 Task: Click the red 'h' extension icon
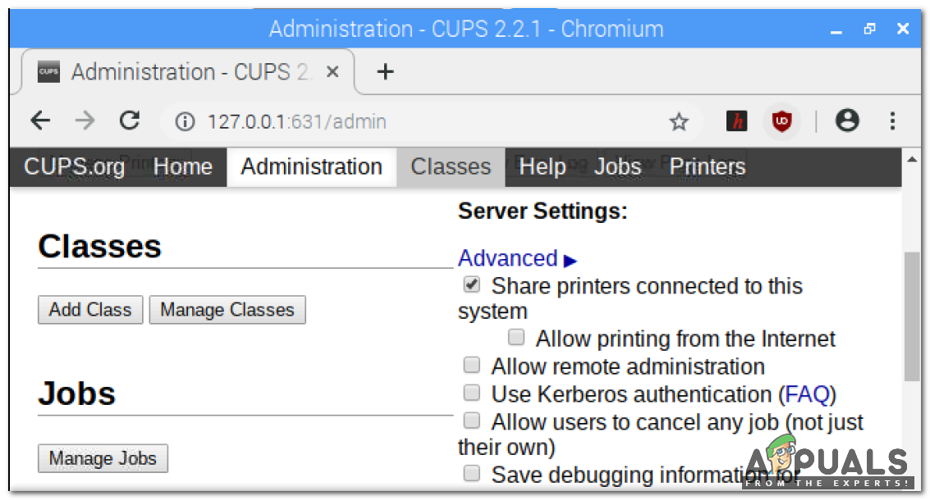(x=737, y=122)
